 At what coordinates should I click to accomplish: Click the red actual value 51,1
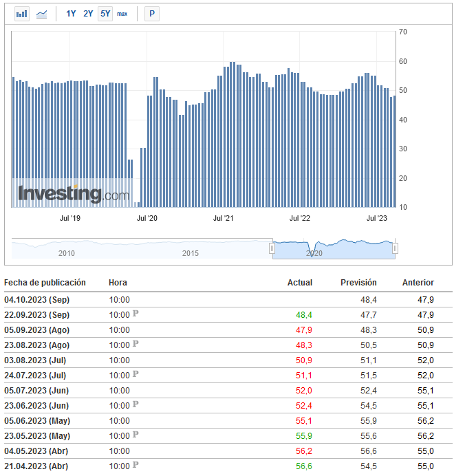pyautogui.click(x=304, y=375)
